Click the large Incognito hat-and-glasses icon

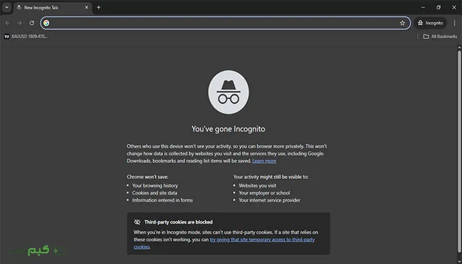coord(228,92)
